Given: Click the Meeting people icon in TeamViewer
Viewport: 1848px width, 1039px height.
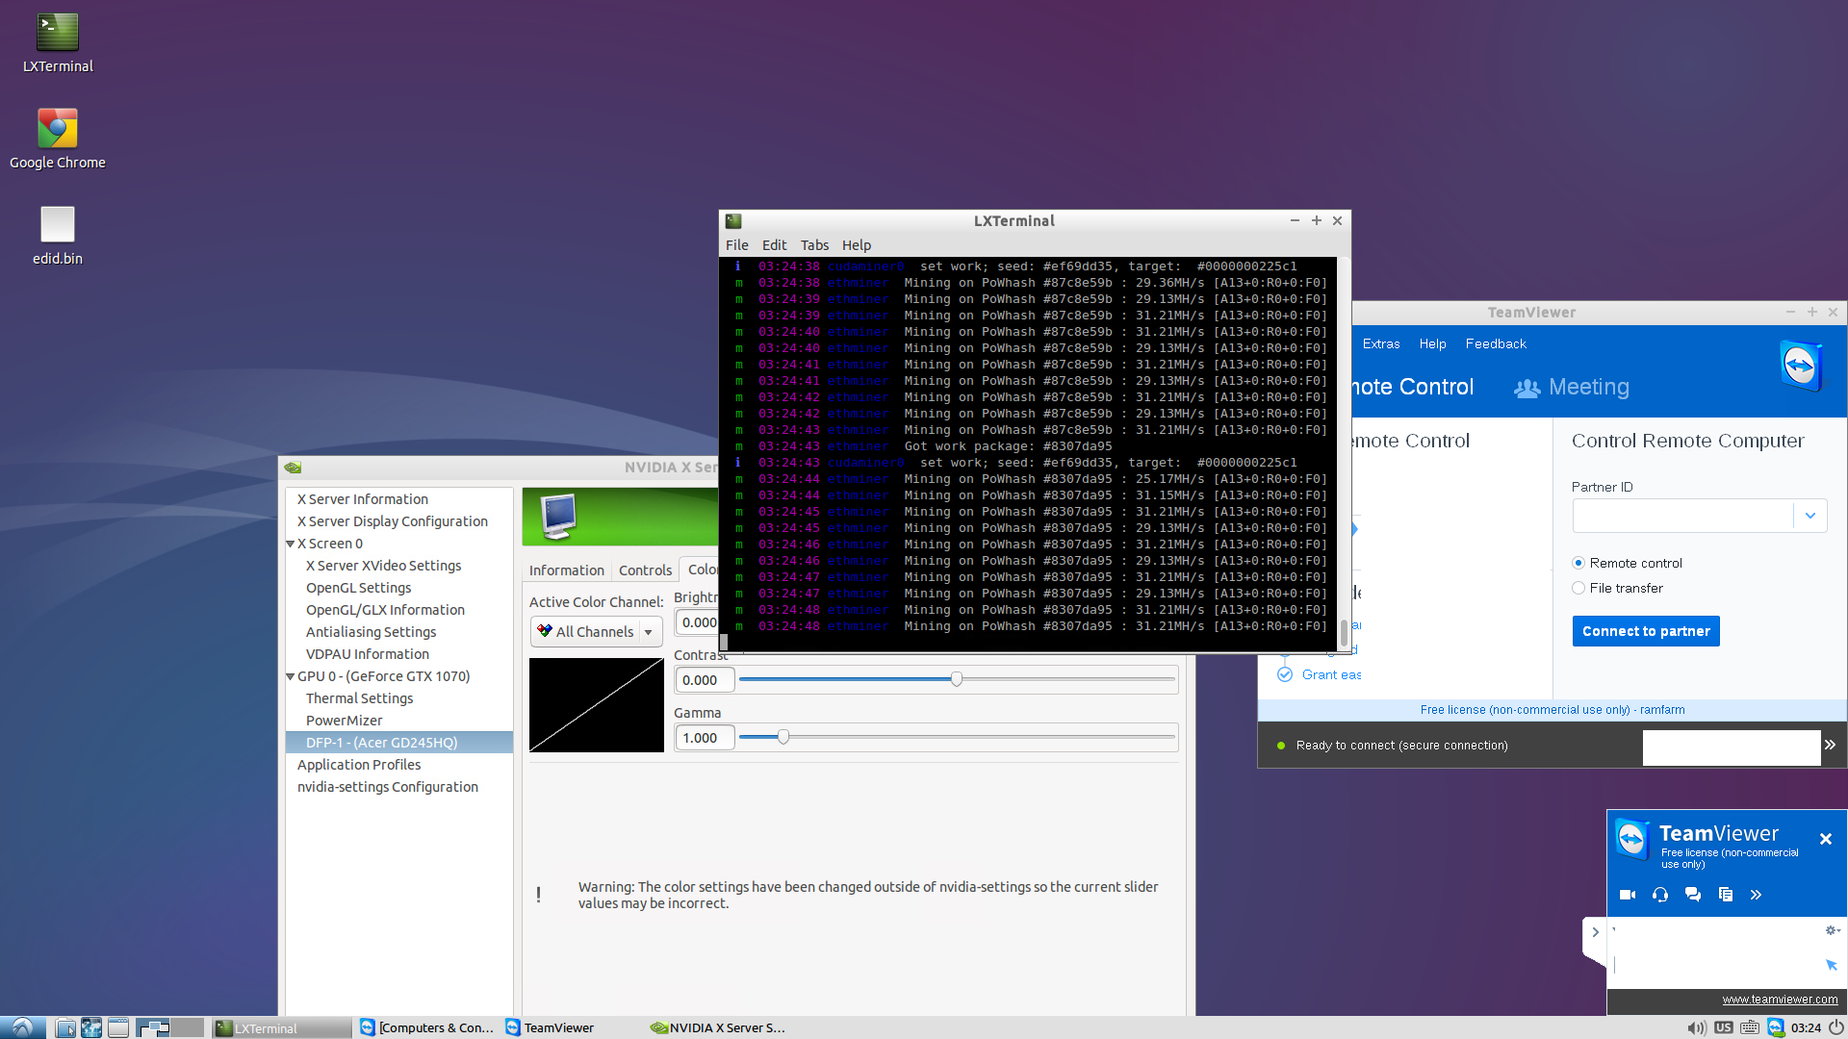Looking at the screenshot, I should coord(1527,388).
